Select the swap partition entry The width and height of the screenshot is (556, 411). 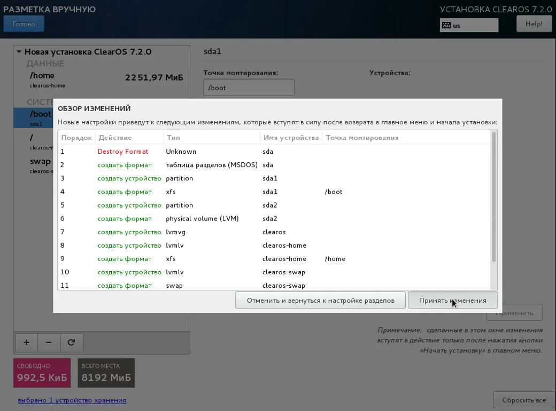point(34,165)
